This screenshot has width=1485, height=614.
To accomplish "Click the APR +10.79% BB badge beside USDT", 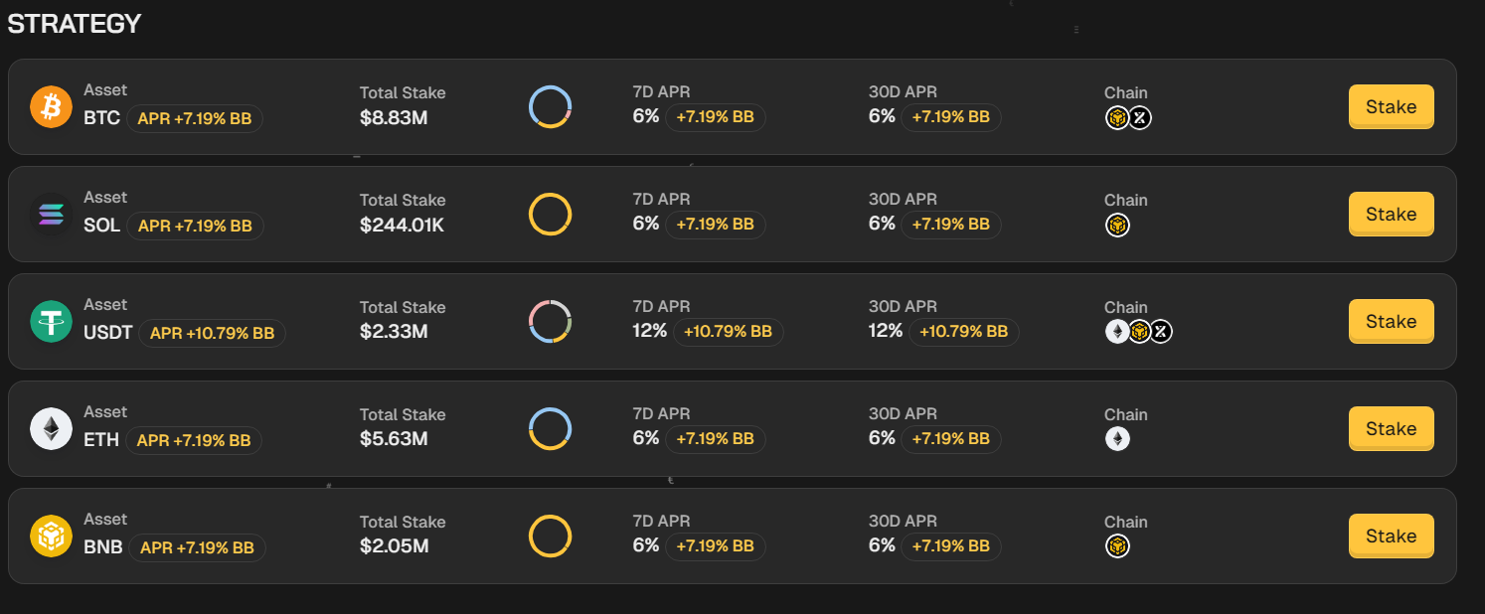I will click(x=212, y=333).
